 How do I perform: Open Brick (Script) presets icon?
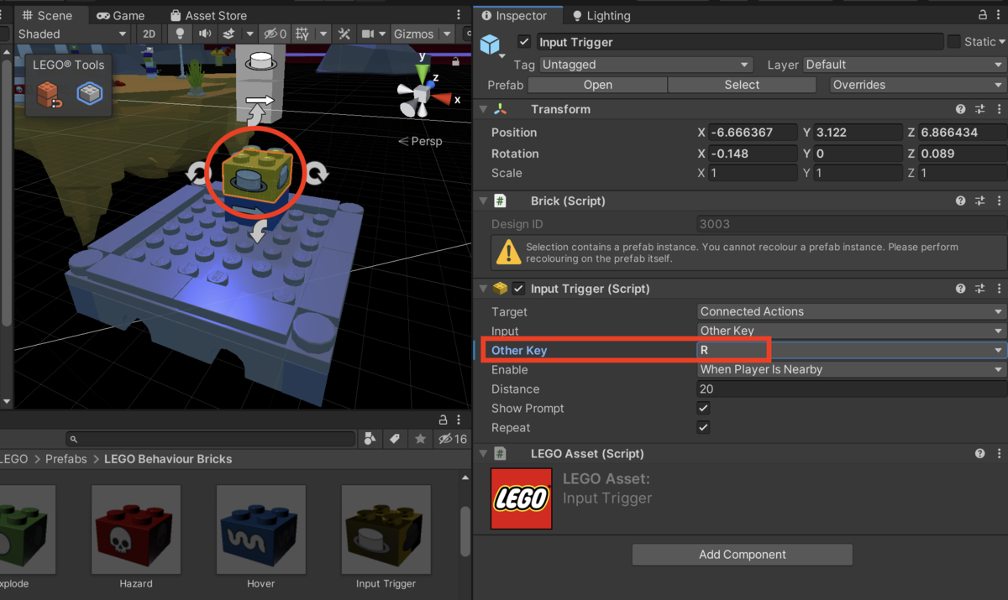point(979,201)
